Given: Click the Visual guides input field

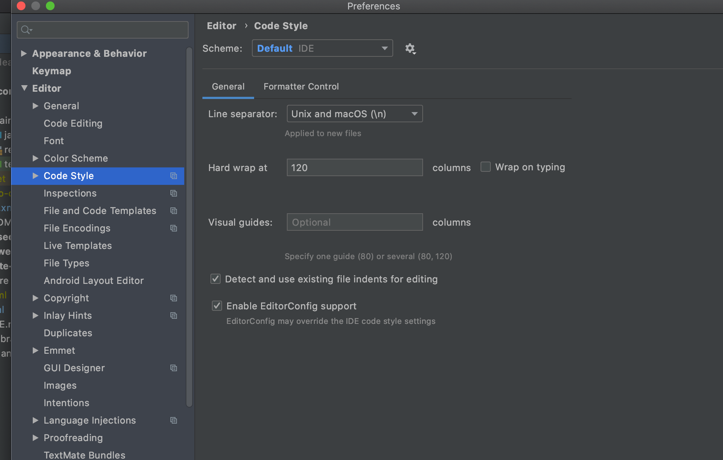Looking at the screenshot, I should click(355, 222).
